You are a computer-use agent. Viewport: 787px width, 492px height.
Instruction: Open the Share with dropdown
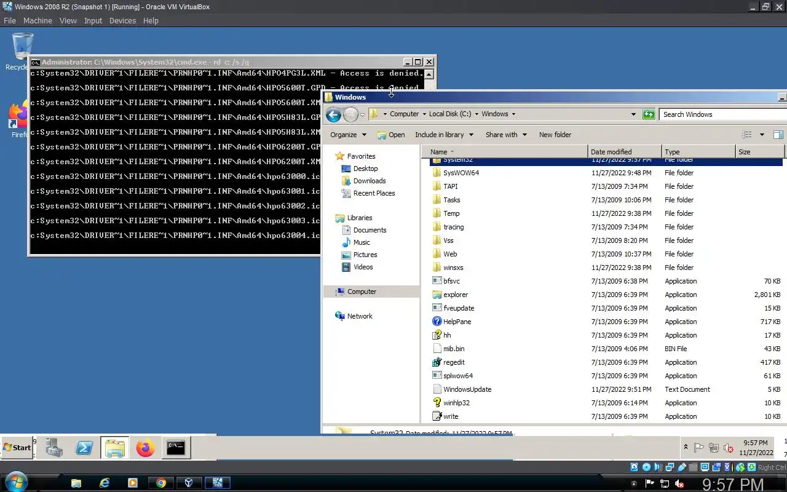(x=507, y=135)
